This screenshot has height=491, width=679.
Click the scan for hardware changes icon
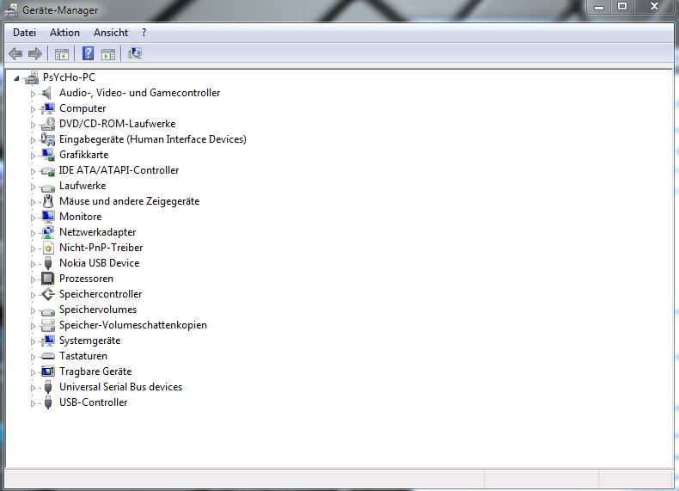coord(135,53)
